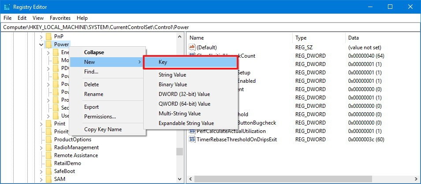The height and width of the screenshot is (184, 421).
Task: Open the View menu
Action: point(38,18)
